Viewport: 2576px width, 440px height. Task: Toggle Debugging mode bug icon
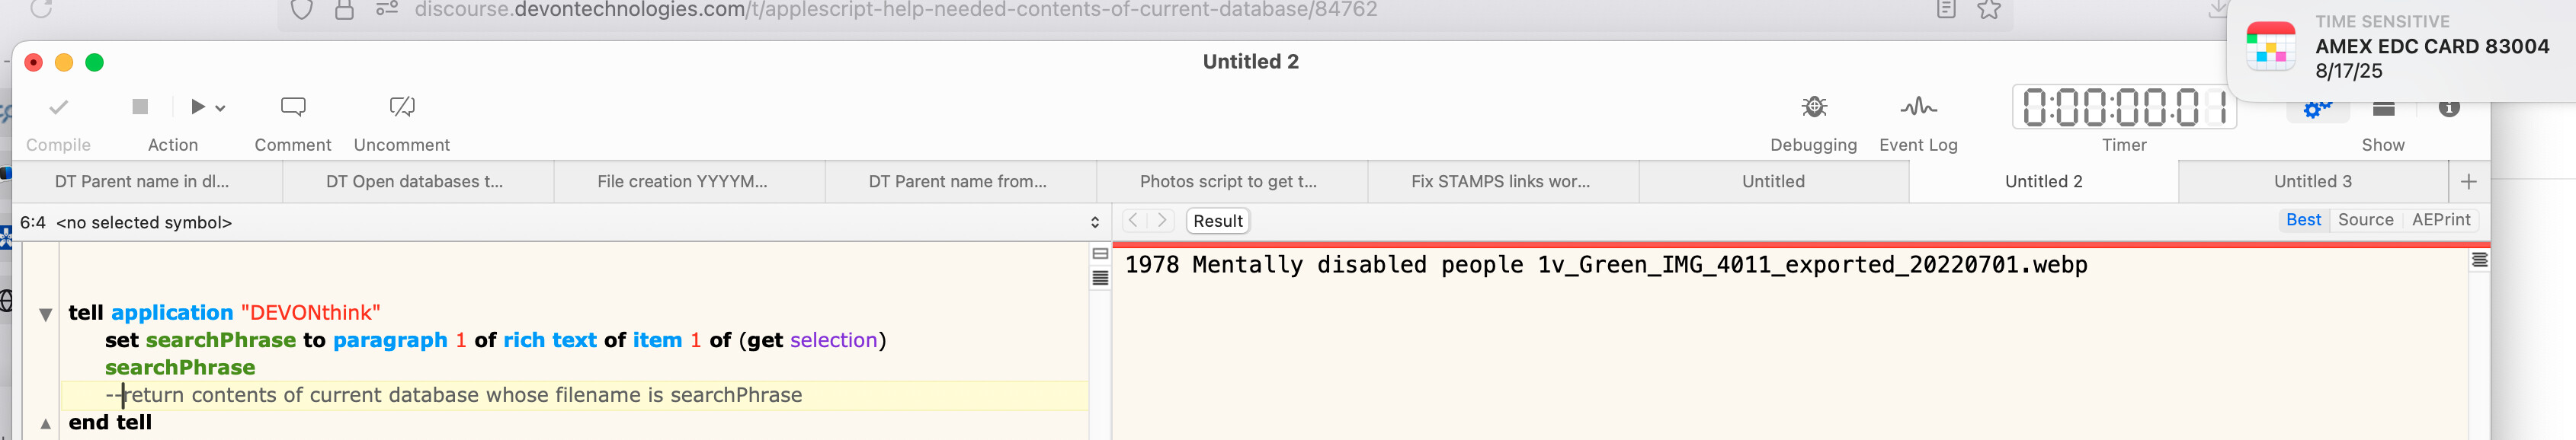pyautogui.click(x=1814, y=107)
